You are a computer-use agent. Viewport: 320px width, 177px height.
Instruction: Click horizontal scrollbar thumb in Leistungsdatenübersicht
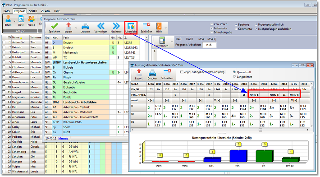[x=261, y=130]
